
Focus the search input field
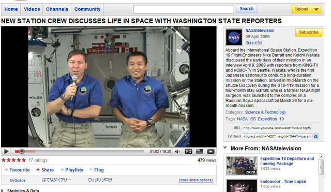[x=184, y=9]
